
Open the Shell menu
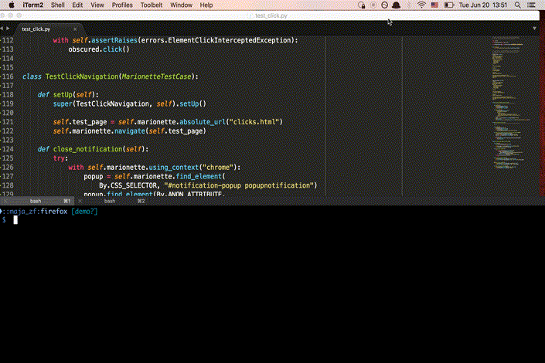58,5
